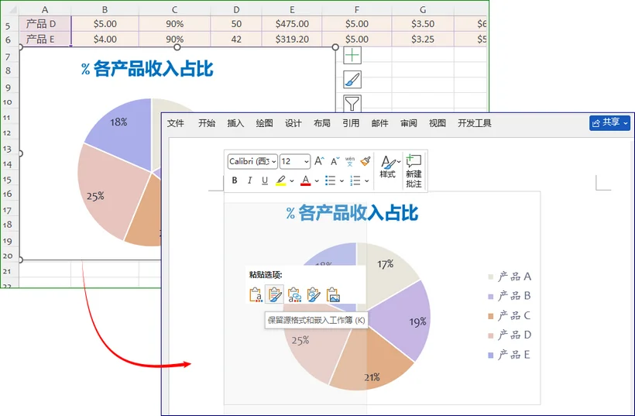Click Excel cell $319.20
The width and height of the screenshot is (635, 416).
coord(292,40)
